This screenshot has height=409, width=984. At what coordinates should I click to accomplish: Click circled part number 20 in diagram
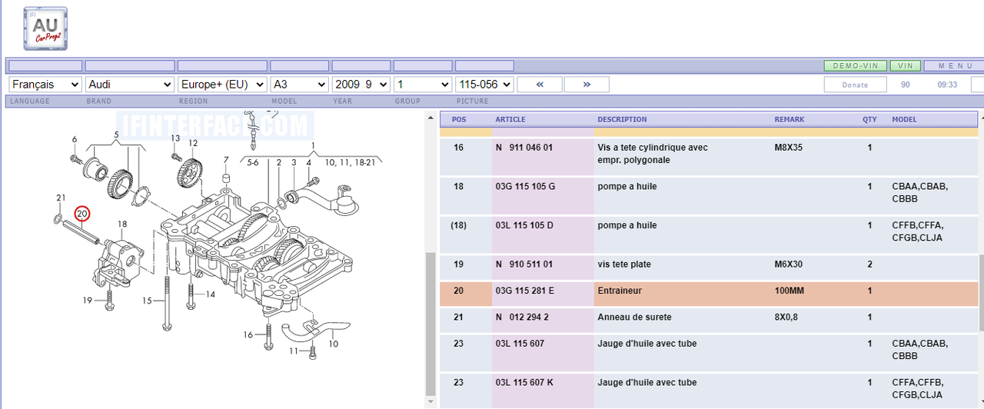click(81, 214)
